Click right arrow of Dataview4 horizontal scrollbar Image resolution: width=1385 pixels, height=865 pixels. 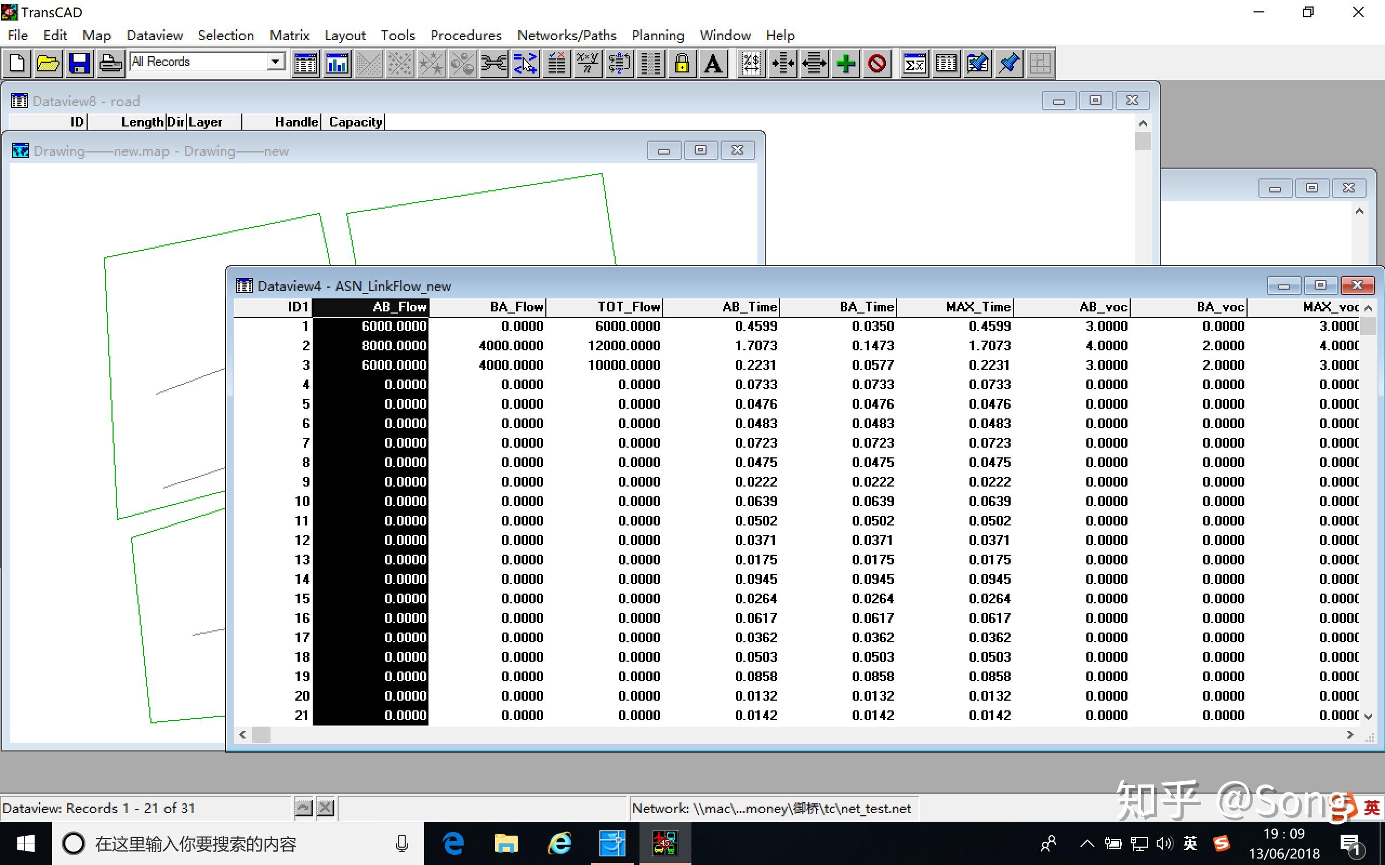pos(1350,735)
